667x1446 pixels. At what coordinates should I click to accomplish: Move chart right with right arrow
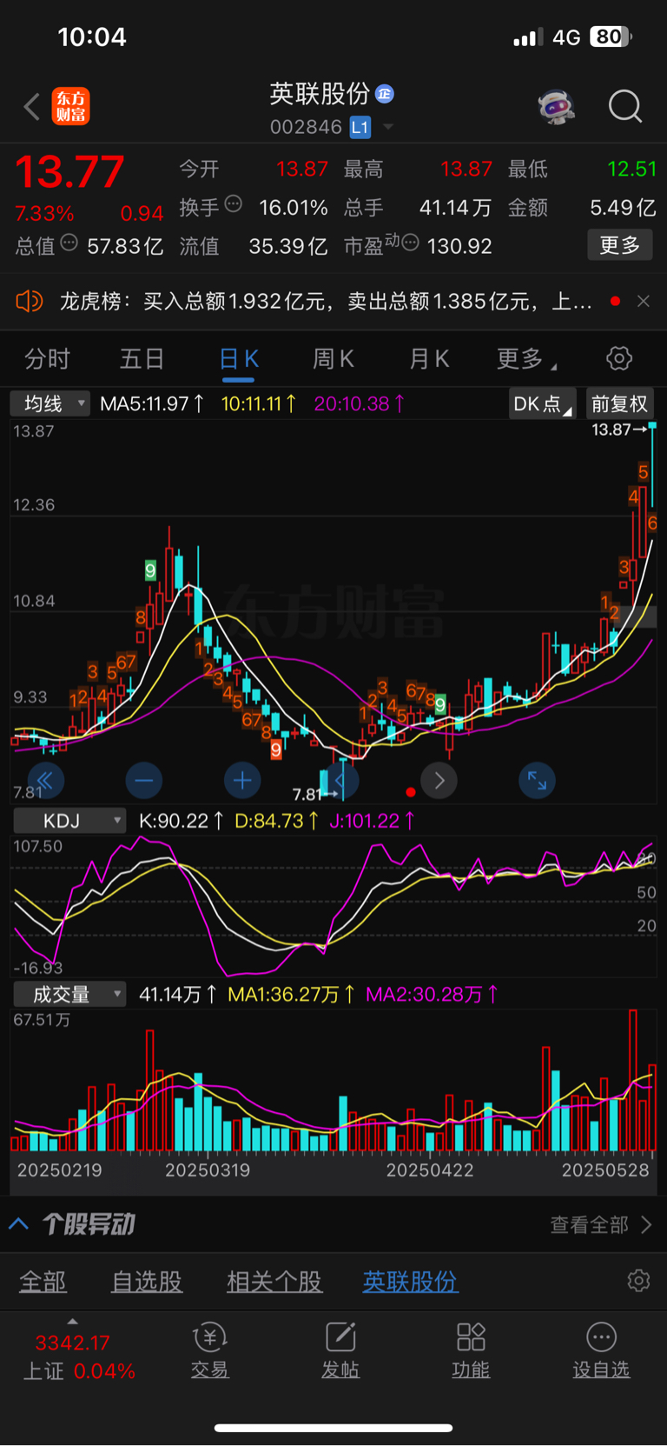point(439,781)
